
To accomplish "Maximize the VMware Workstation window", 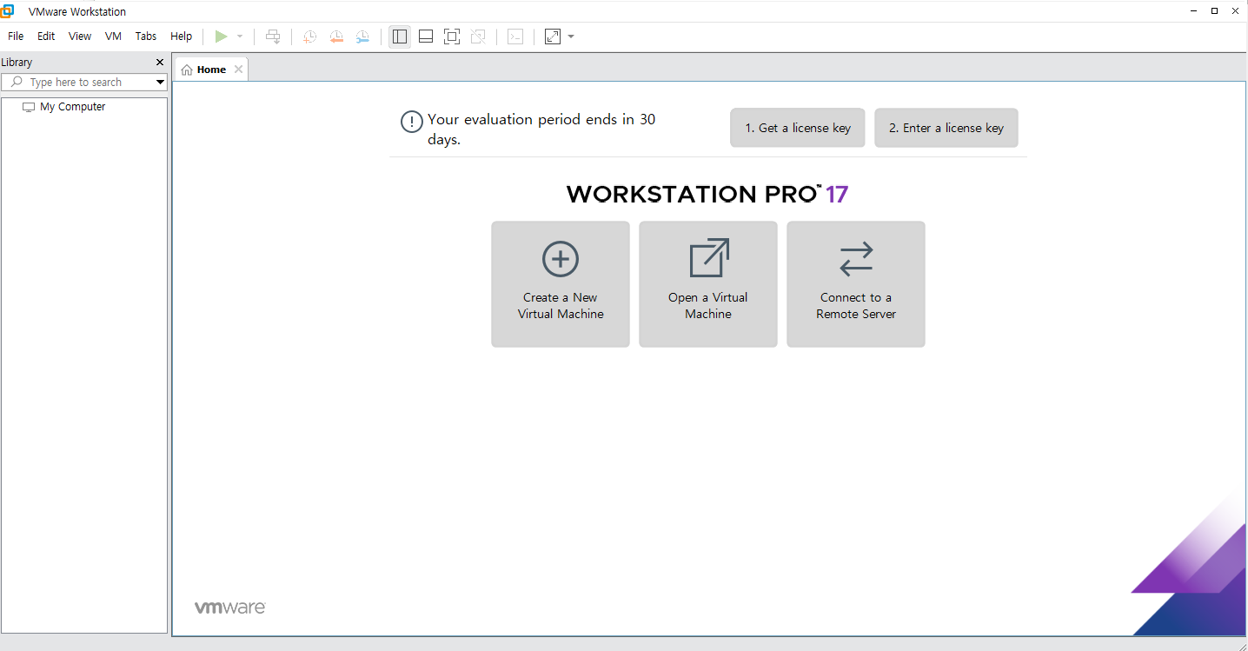I will point(1215,11).
